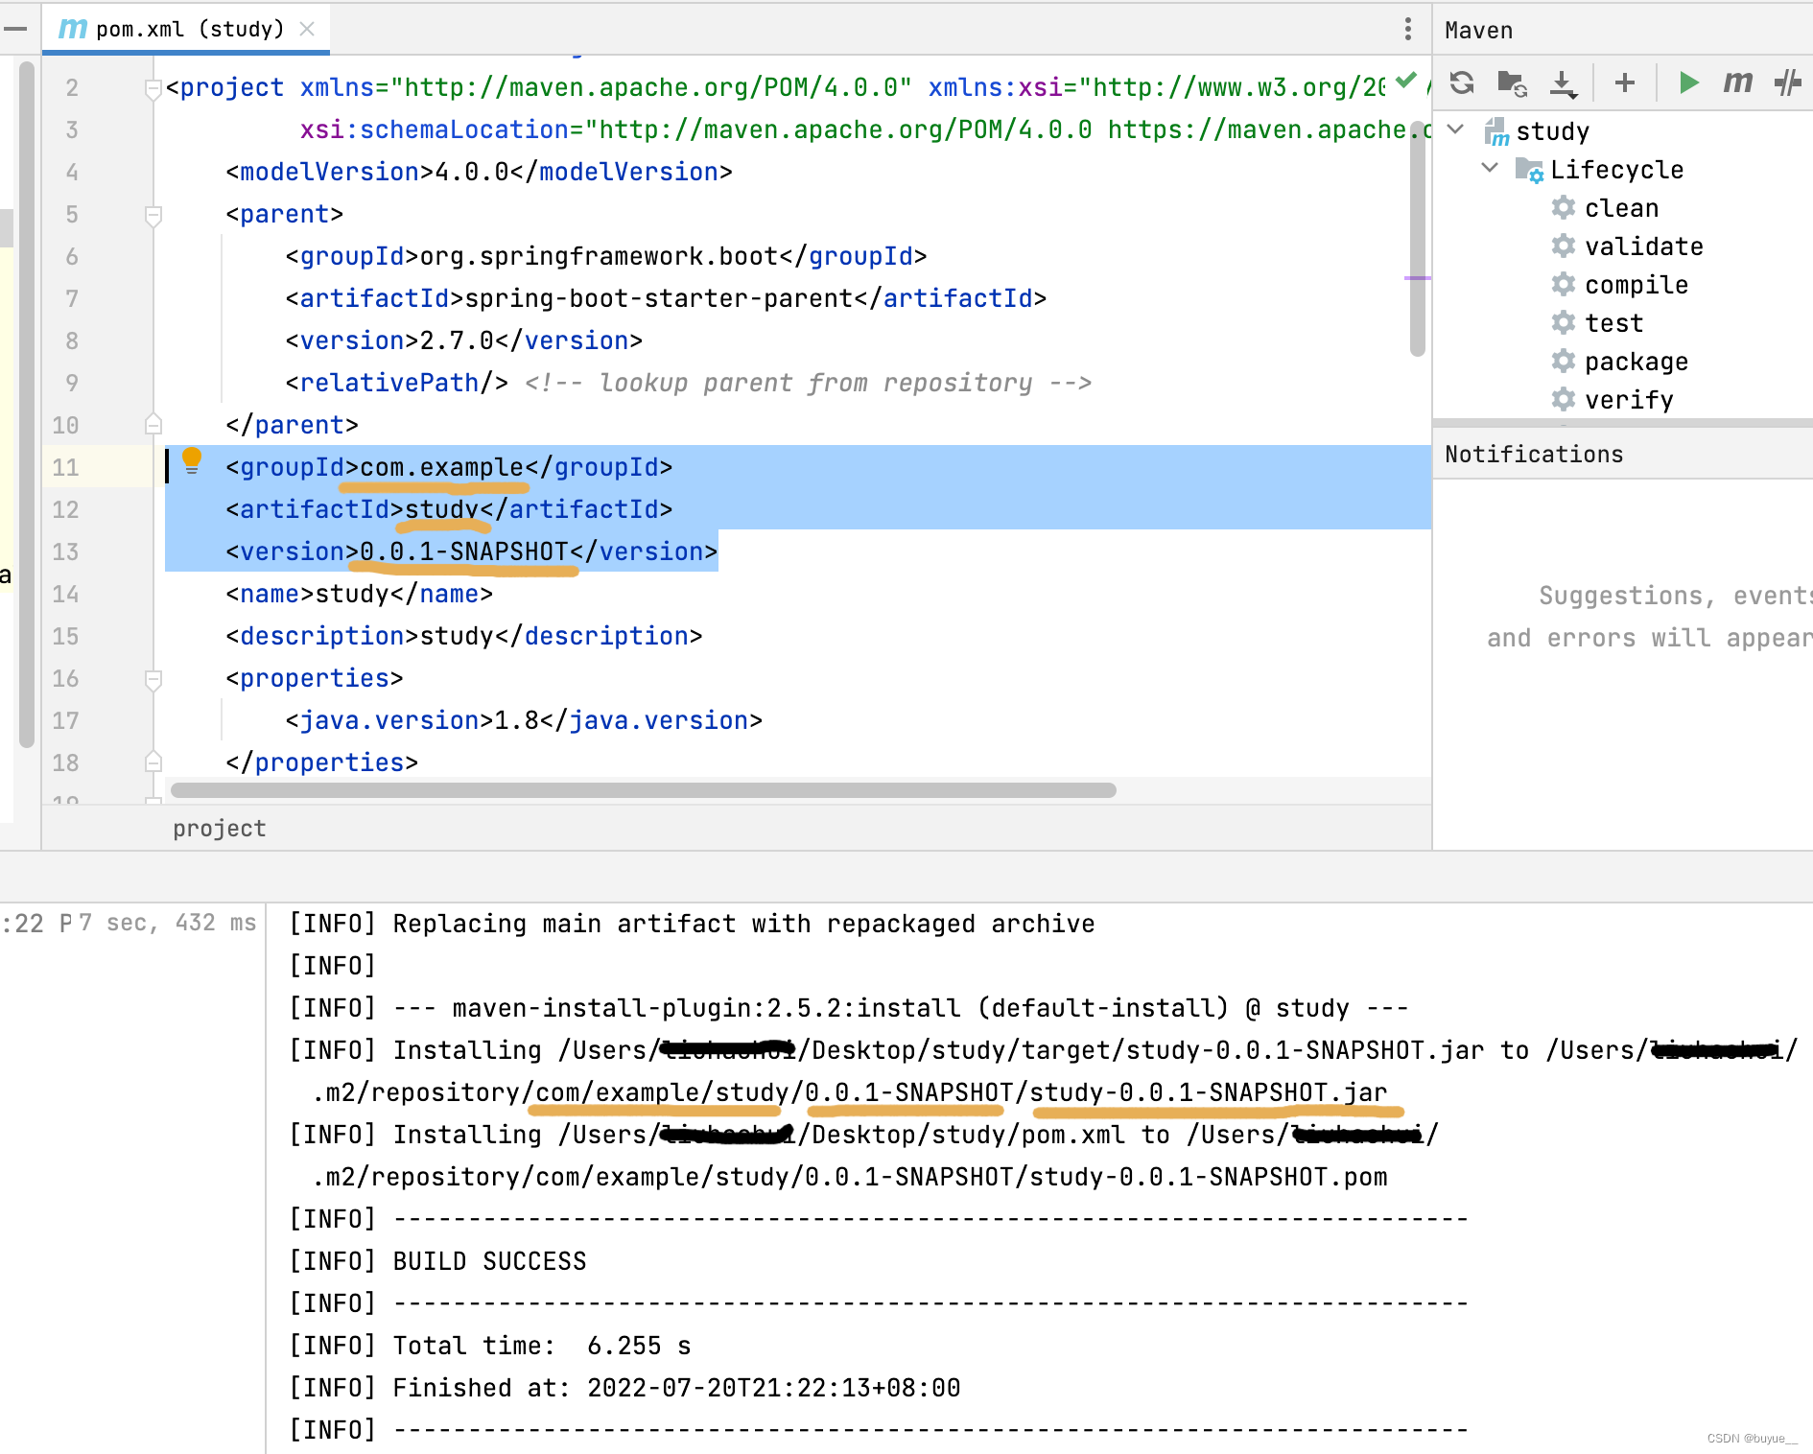Screen dimensions: 1813x1454
Task: Click the BUILD SUCCESS log line
Action: point(489,1261)
